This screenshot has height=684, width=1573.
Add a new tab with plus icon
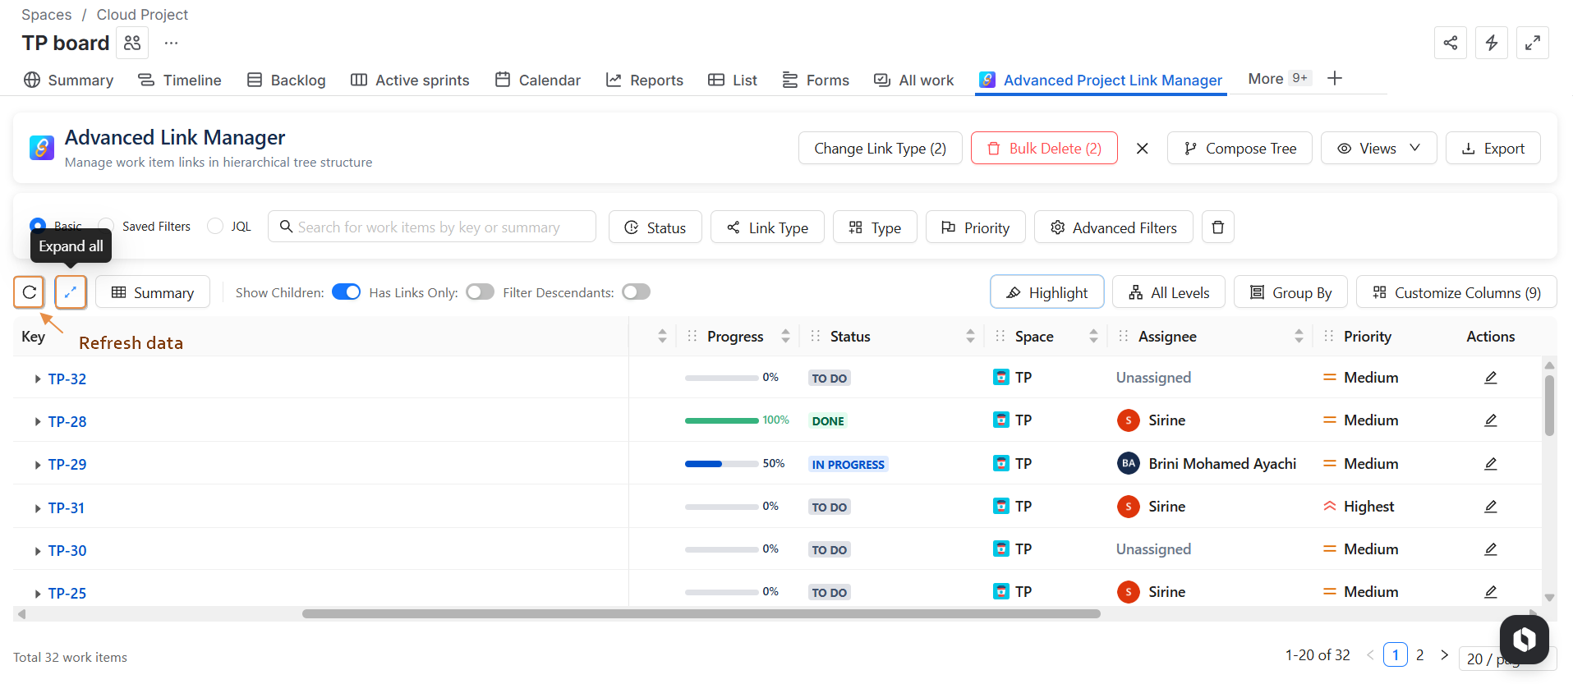point(1335,79)
